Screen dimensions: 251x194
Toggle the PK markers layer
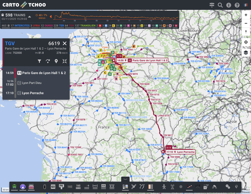tap(62, 186)
